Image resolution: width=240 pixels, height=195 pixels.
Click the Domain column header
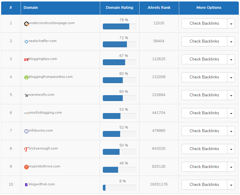(60, 8)
